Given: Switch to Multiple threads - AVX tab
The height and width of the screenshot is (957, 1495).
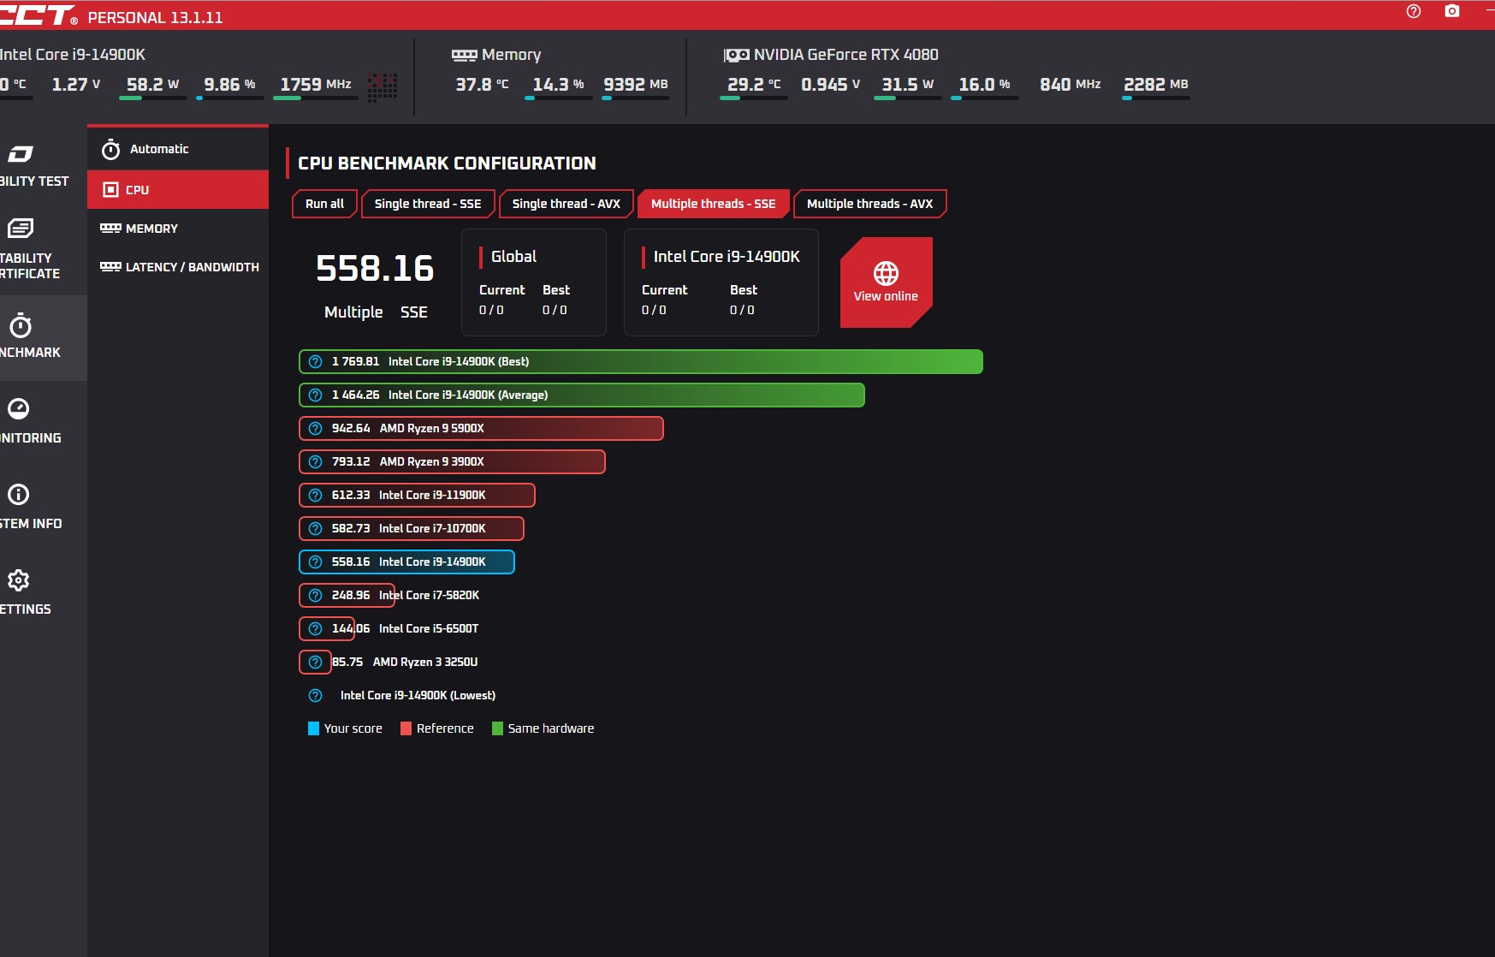Looking at the screenshot, I should [869, 204].
